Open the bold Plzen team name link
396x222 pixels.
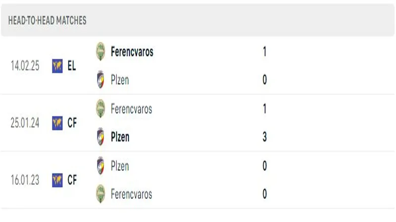[x=120, y=137]
